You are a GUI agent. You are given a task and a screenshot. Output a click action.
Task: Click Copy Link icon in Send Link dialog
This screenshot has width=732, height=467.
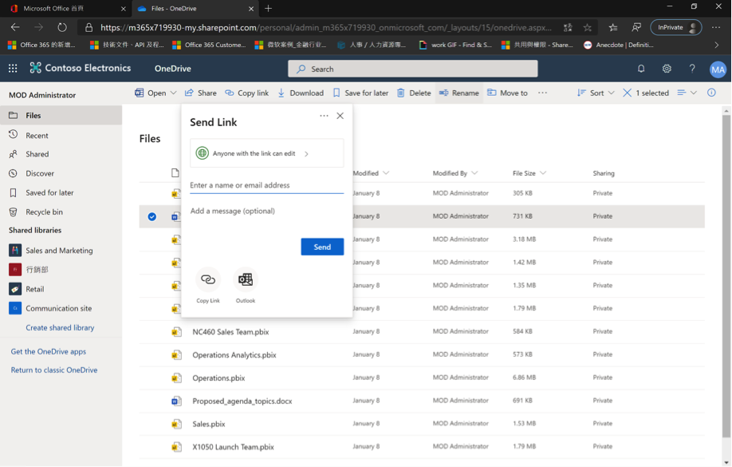pyautogui.click(x=208, y=279)
